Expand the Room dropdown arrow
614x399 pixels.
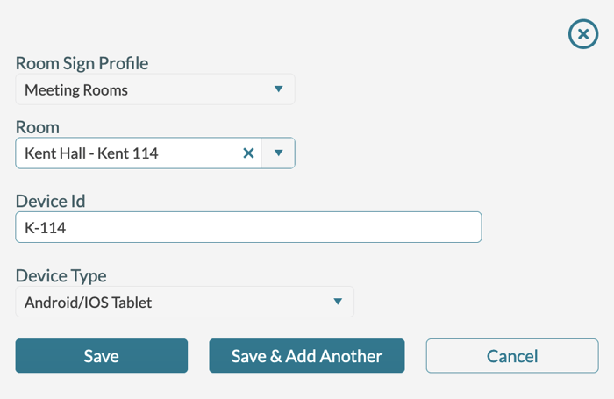[x=278, y=153]
